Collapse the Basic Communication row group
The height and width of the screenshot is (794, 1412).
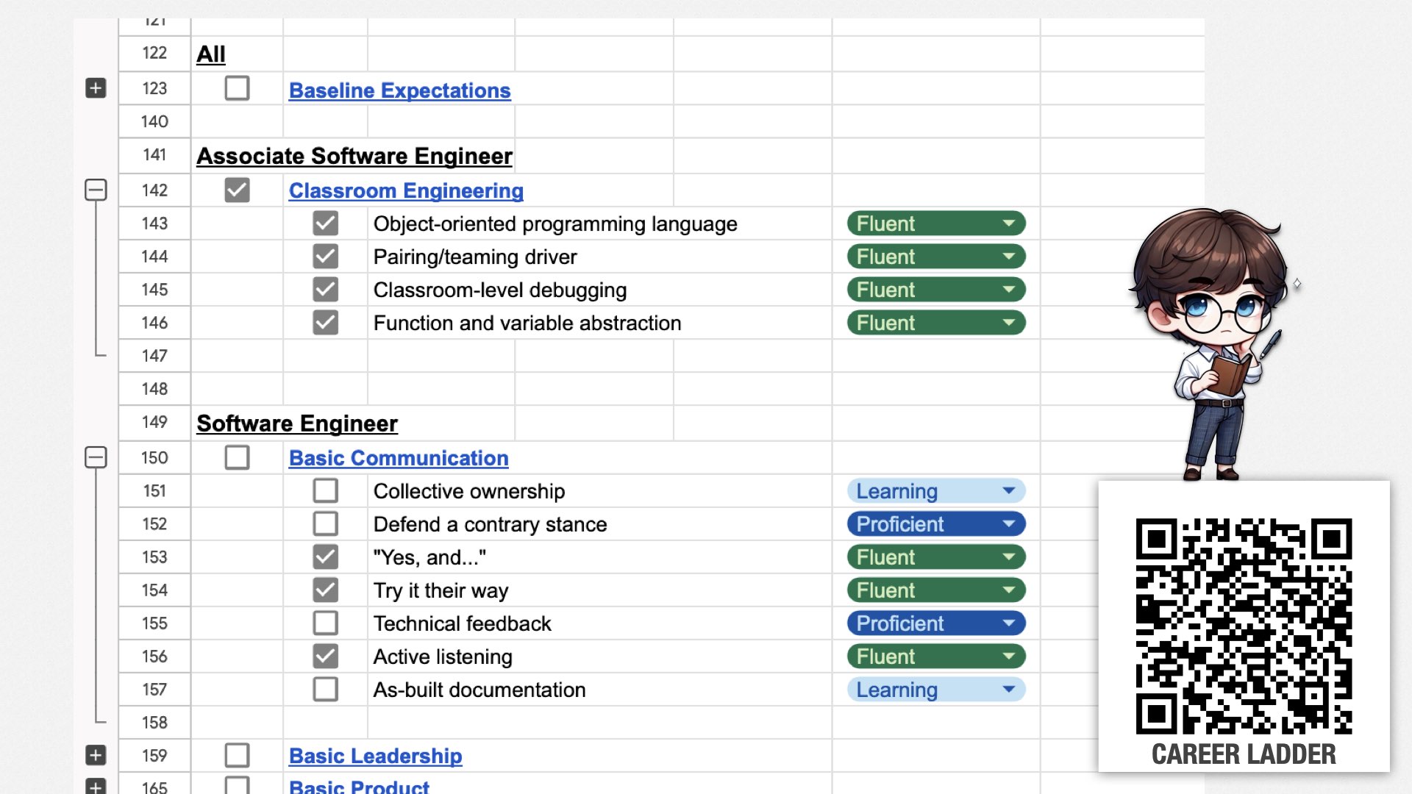pyautogui.click(x=96, y=457)
